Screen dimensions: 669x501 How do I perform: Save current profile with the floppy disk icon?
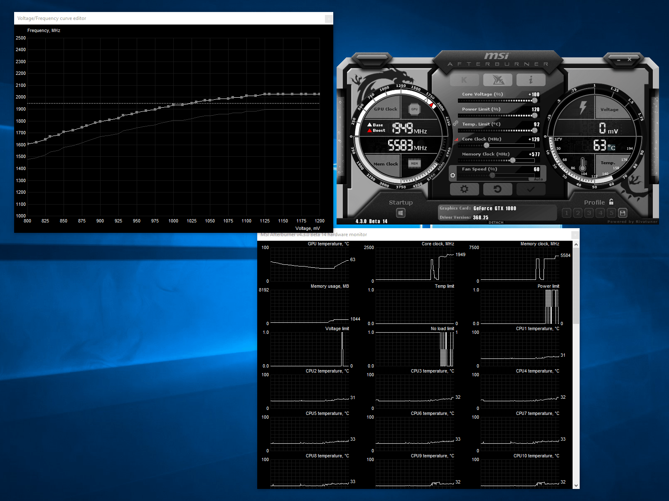pyautogui.click(x=622, y=212)
